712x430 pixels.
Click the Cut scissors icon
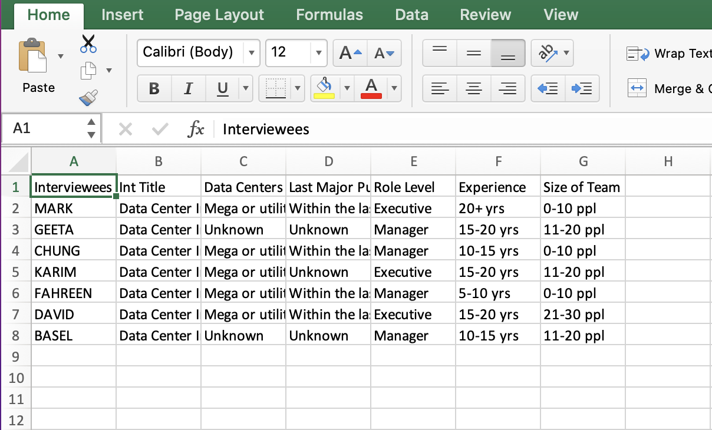pyautogui.click(x=88, y=44)
